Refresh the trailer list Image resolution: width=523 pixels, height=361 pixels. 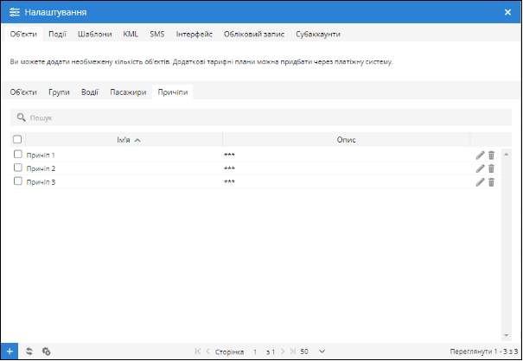(x=29, y=351)
